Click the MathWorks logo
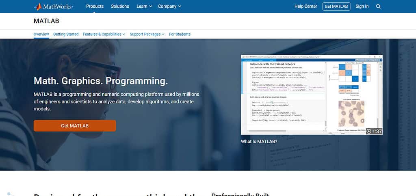This screenshot has height=196, width=416. coord(54,6)
